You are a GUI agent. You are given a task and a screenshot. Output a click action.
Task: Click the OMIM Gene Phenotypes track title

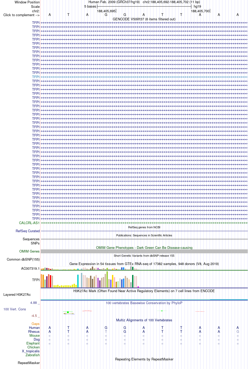point(144,248)
